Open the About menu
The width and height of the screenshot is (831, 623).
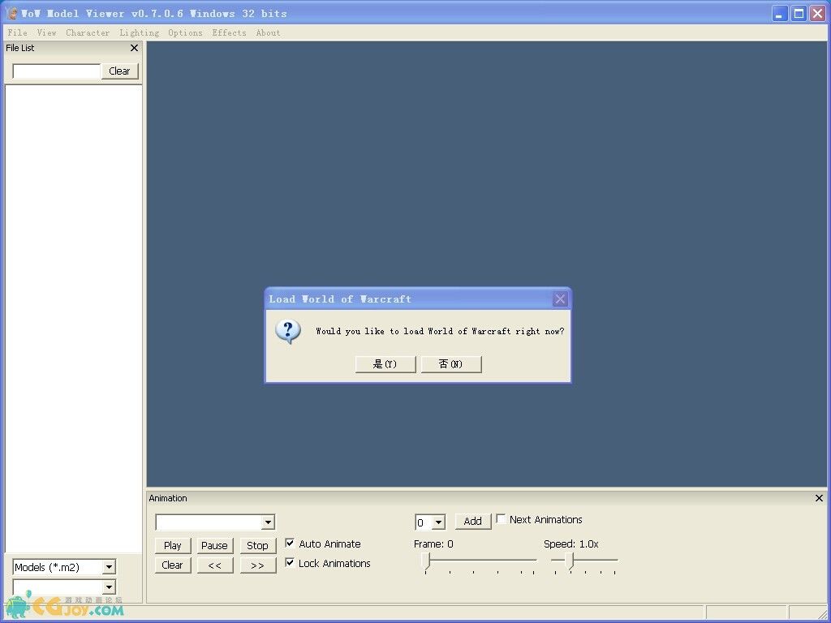pyautogui.click(x=268, y=32)
